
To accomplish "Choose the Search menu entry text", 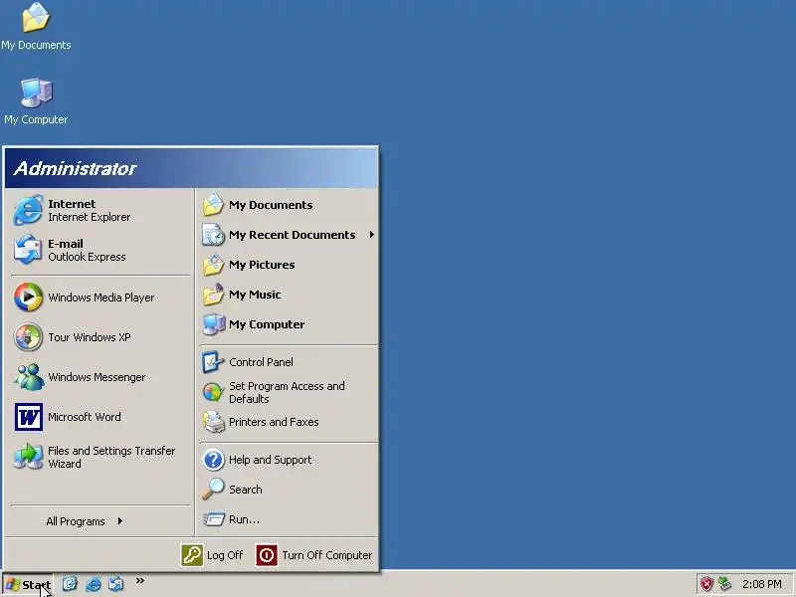I will click(x=245, y=490).
